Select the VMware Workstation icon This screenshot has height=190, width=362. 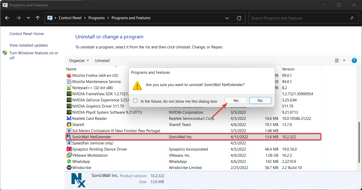[69, 155]
